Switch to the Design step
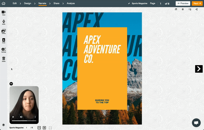Image resolution: width=204 pixels, height=130 pixels. (28, 3)
